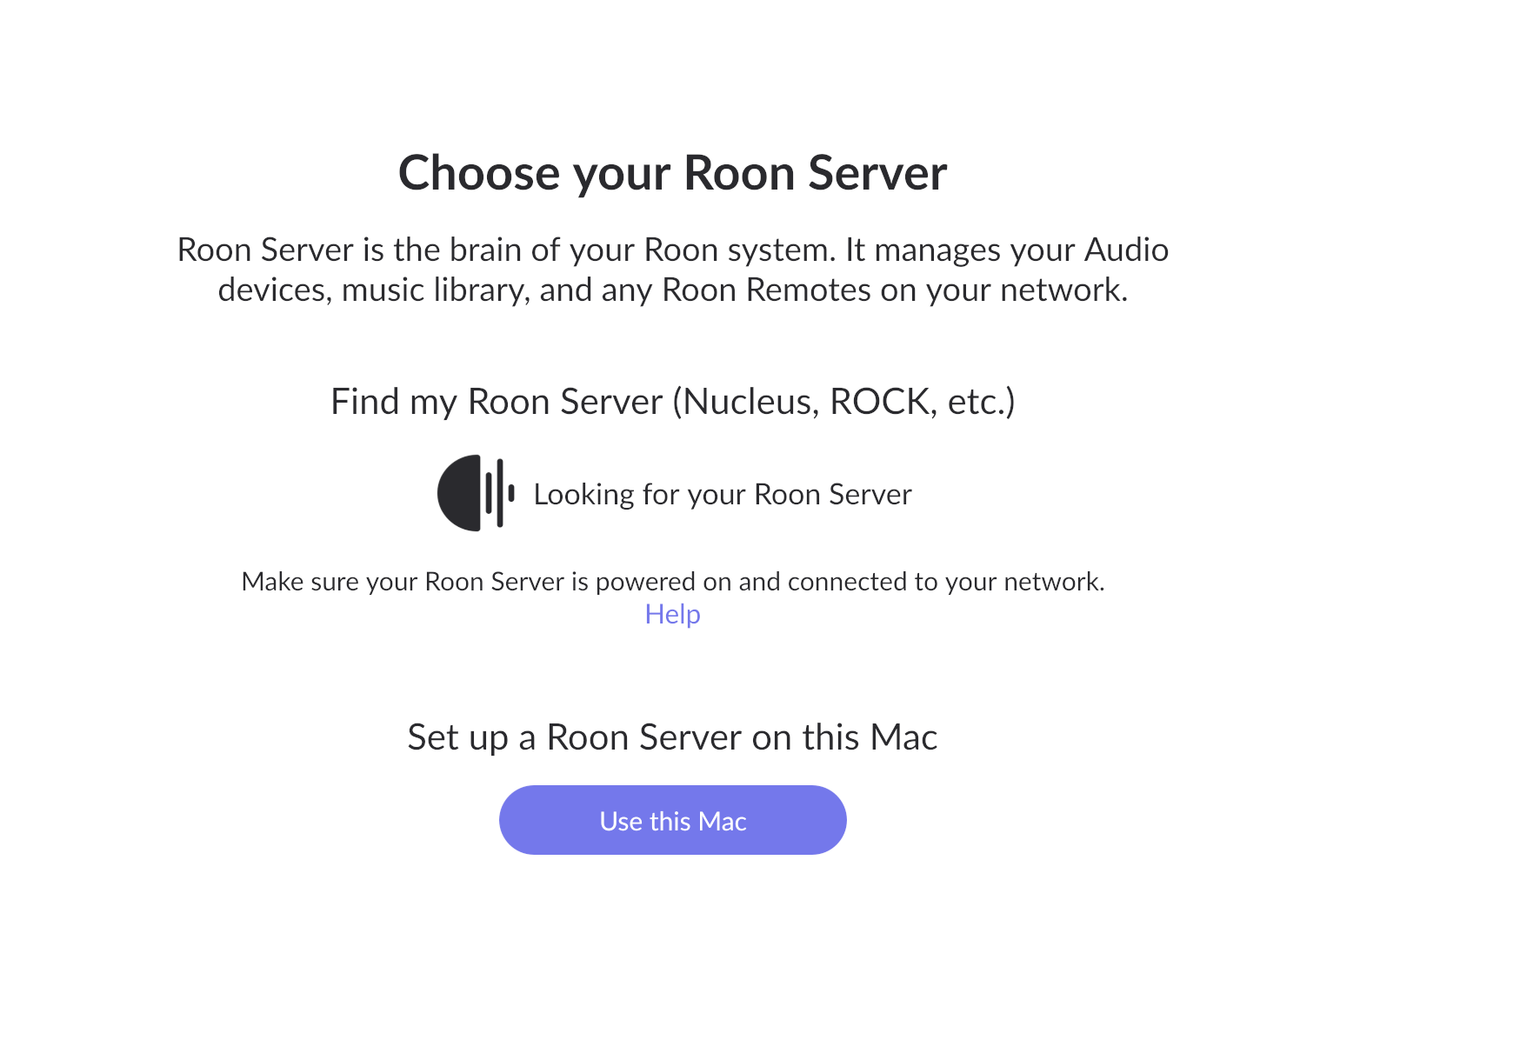Click the Roon Server is the brain description
Viewport: 1520px width, 1040px height.
click(672, 270)
